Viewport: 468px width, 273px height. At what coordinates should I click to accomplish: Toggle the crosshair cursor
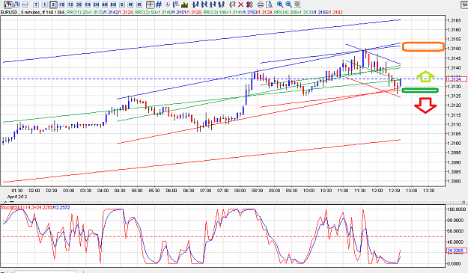(150, 4)
